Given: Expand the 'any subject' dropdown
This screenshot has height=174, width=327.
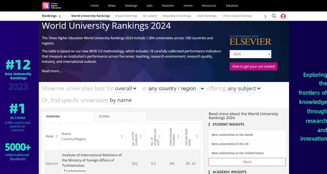Looking at the screenshot, I should point(244,89).
